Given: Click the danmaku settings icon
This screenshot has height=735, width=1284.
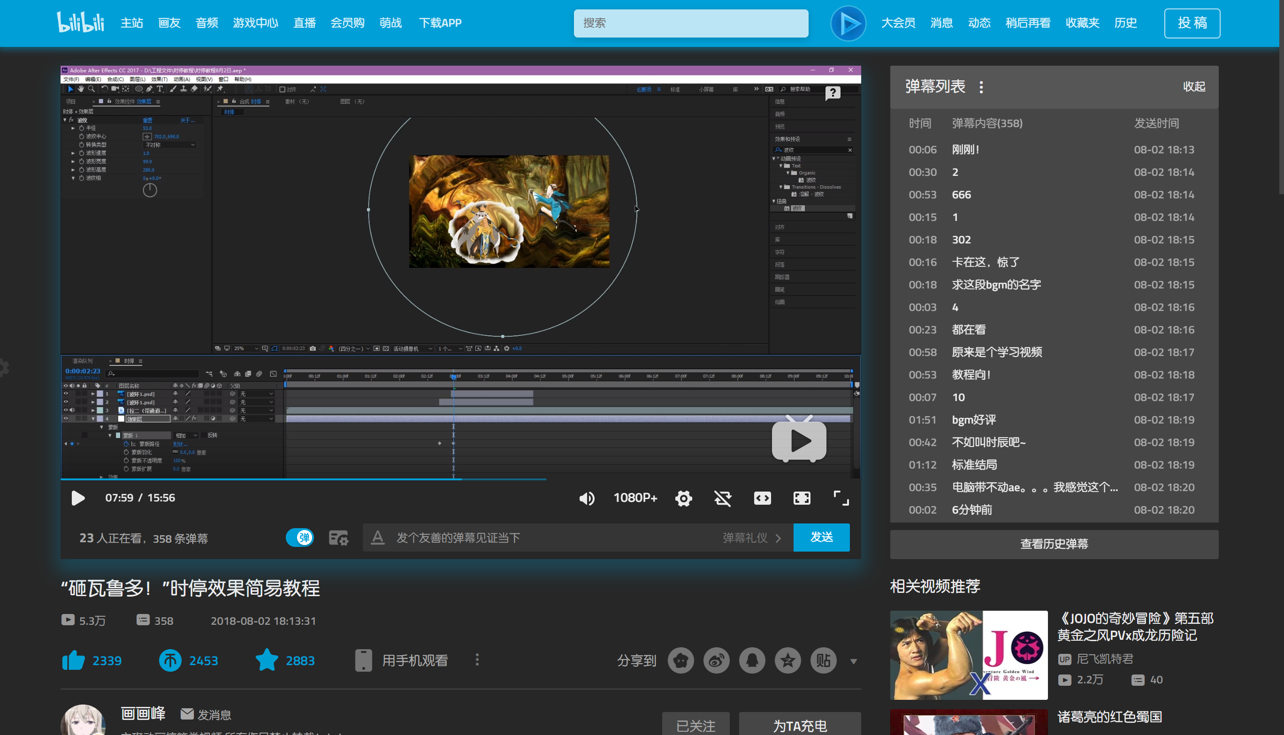Looking at the screenshot, I should 338,538.
